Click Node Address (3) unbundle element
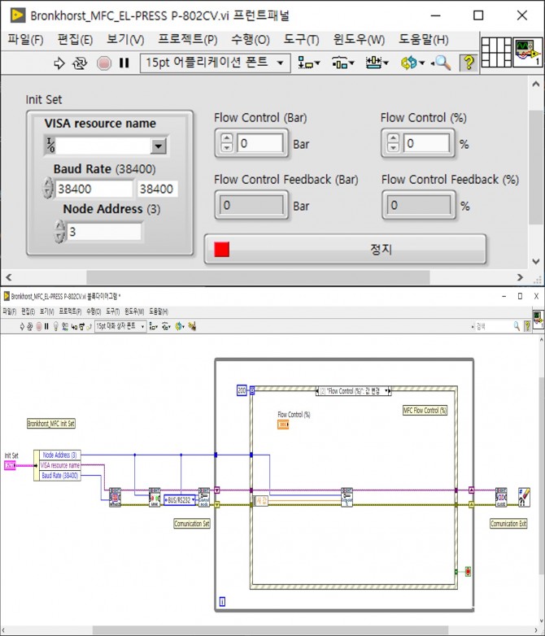The width and height of the screenshot is (545, 636). click(59, 455)
